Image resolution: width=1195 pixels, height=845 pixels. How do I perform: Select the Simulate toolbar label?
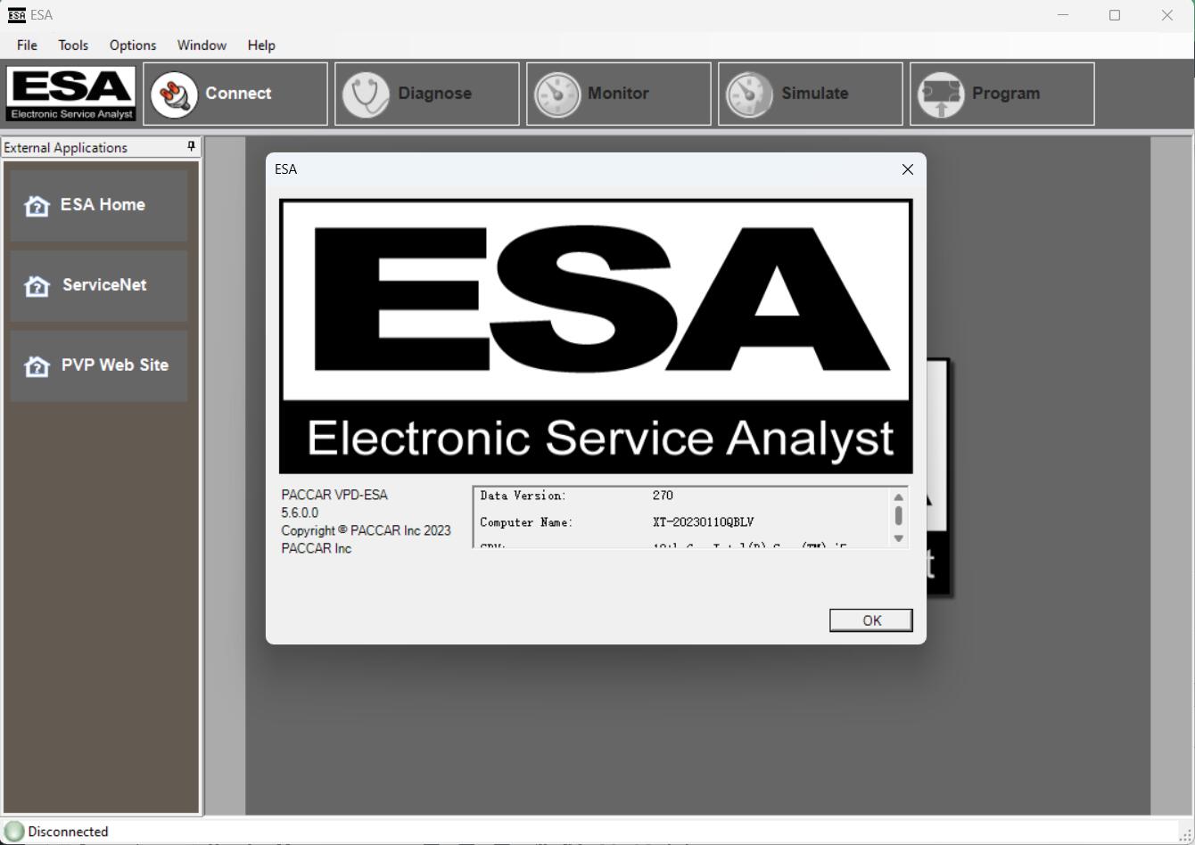[x=814, y=93]
